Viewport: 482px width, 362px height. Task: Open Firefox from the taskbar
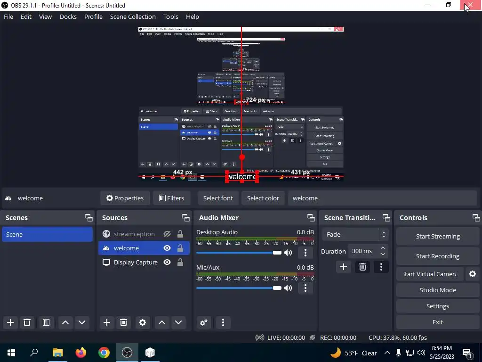(x=81, y=353)
